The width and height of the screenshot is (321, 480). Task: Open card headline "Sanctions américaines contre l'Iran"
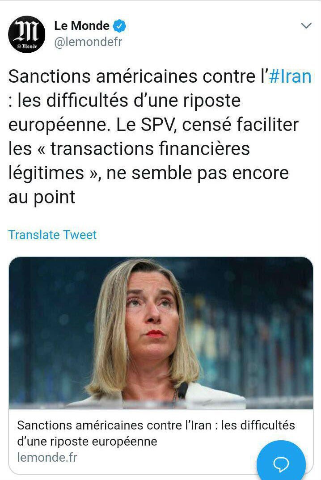114,425
